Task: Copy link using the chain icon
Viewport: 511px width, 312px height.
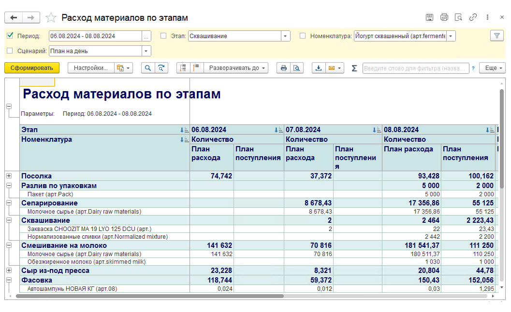Action: (473, 17)
